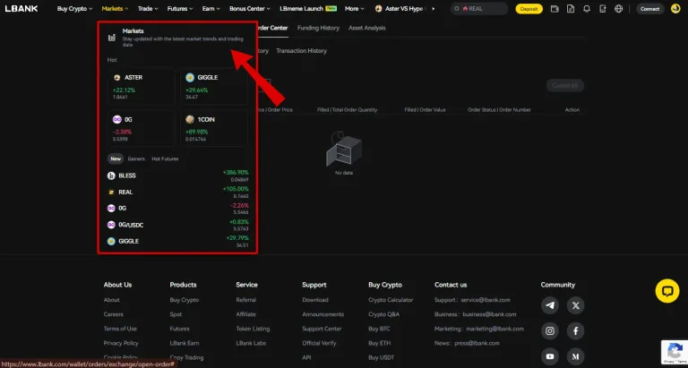Screen dimensions: 688x368
Task: Click the 0G/USDC coin icon
Action: (111, 225)
